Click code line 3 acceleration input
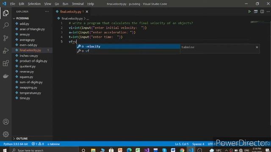This screenshot has height=152, width=271. click(102, 33)
